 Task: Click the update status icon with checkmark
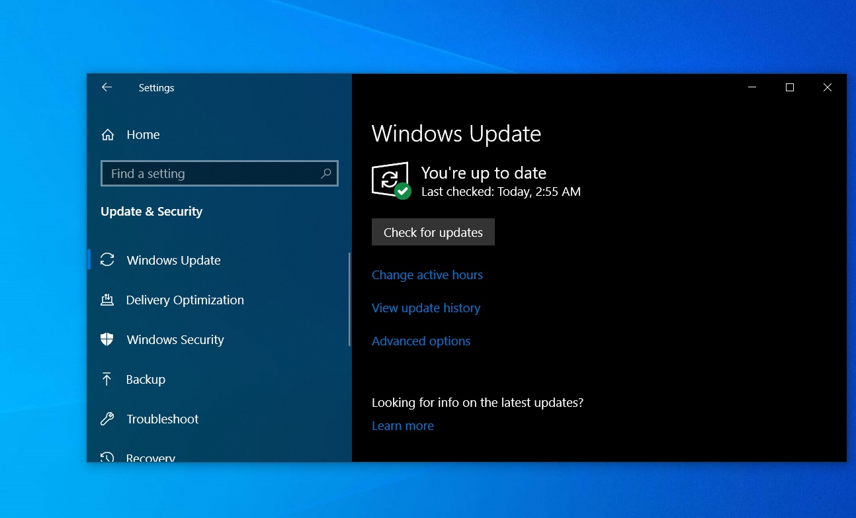391,181
